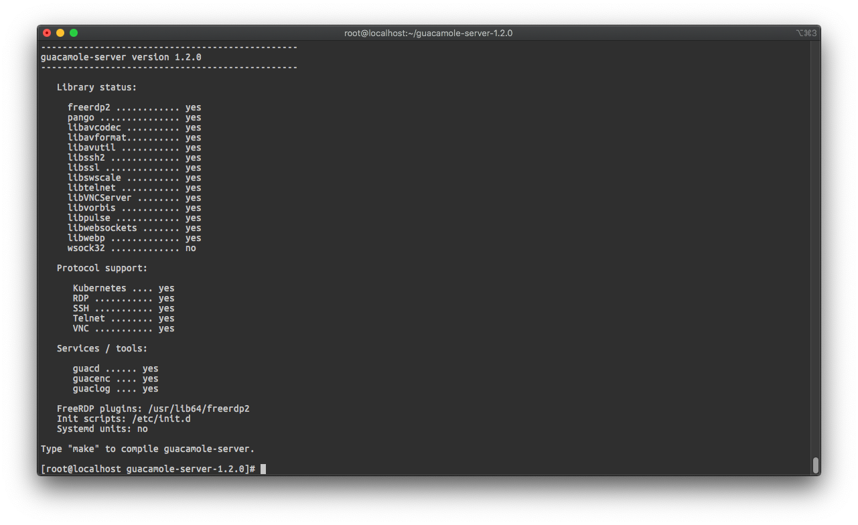Minimize the terminal with yellow button

point(60,33)
